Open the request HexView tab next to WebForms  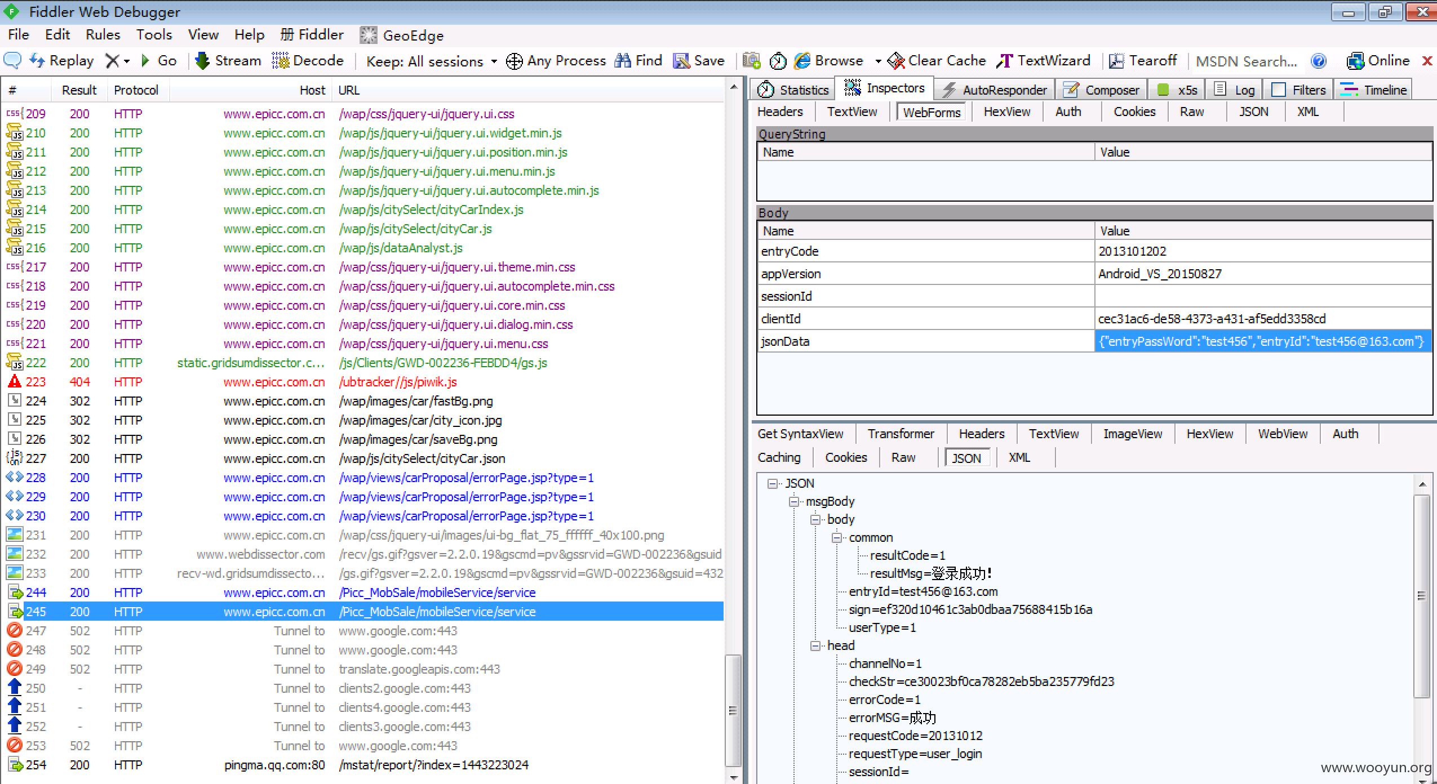pyautogui.click(x=1007, y=112)
